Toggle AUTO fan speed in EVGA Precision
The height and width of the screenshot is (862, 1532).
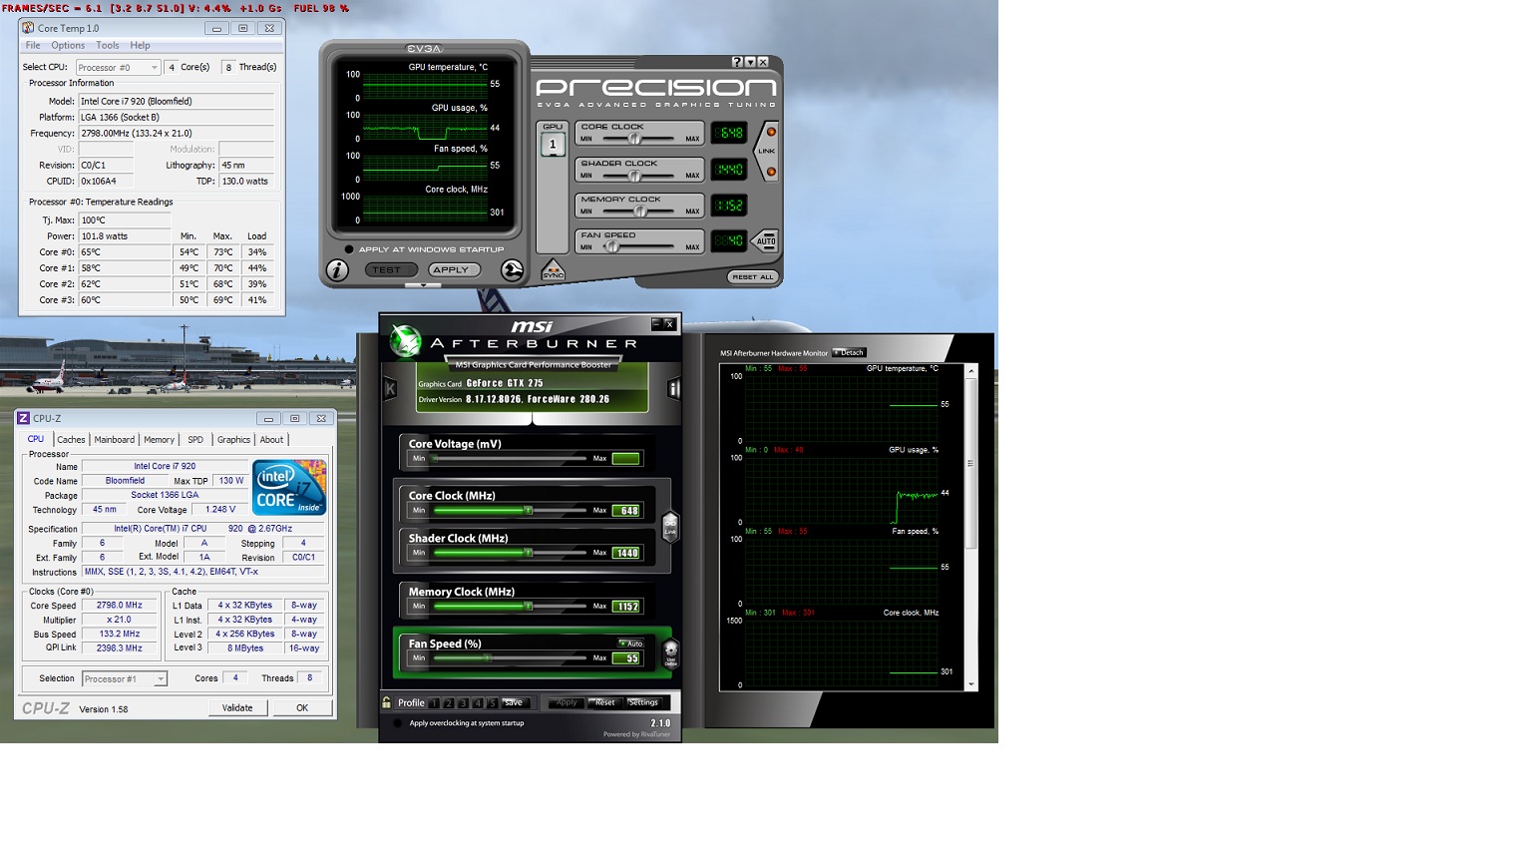pos(765,241)
